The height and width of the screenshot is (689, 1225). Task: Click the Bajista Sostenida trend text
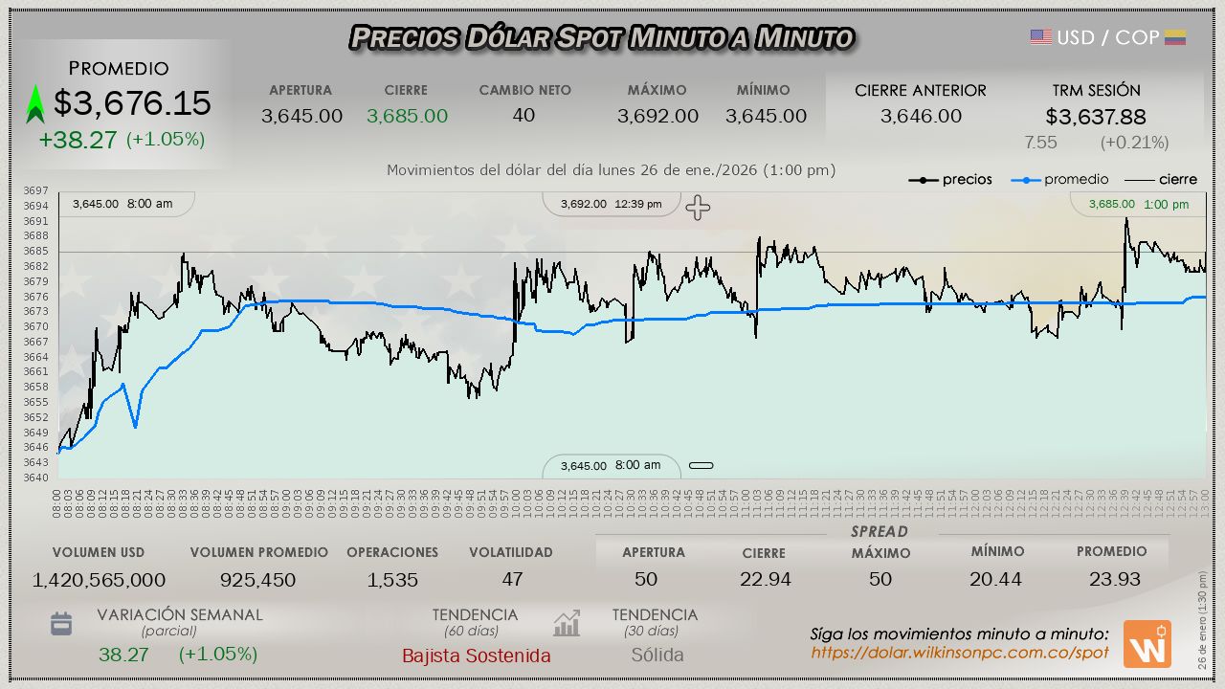[x=476, y=656]
